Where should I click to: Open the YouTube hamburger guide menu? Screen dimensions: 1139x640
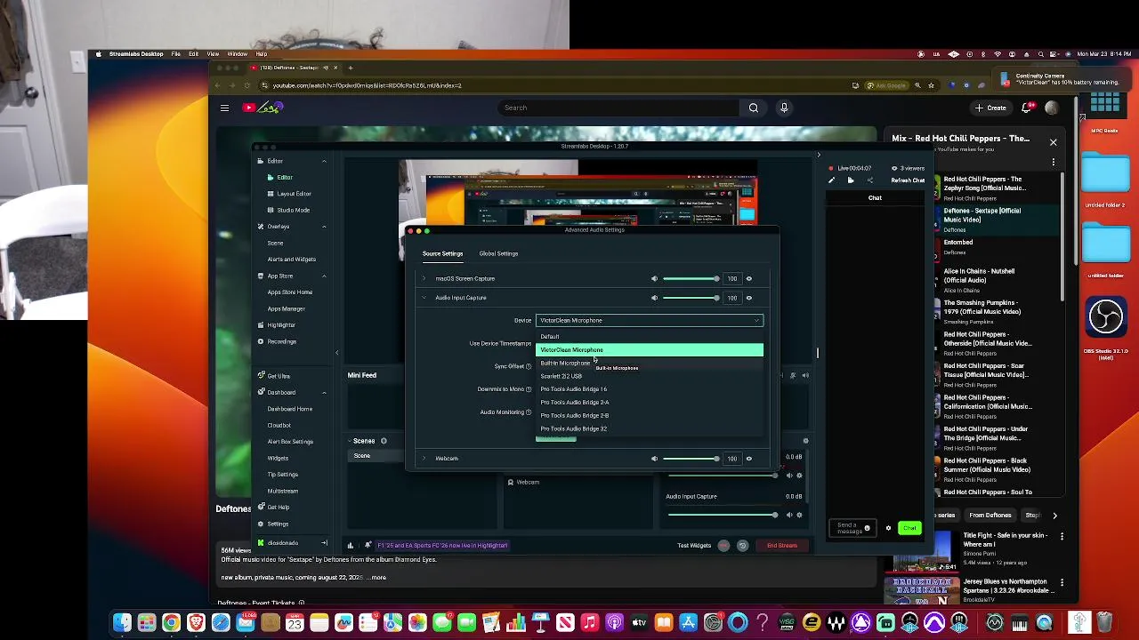pos(224,108)
